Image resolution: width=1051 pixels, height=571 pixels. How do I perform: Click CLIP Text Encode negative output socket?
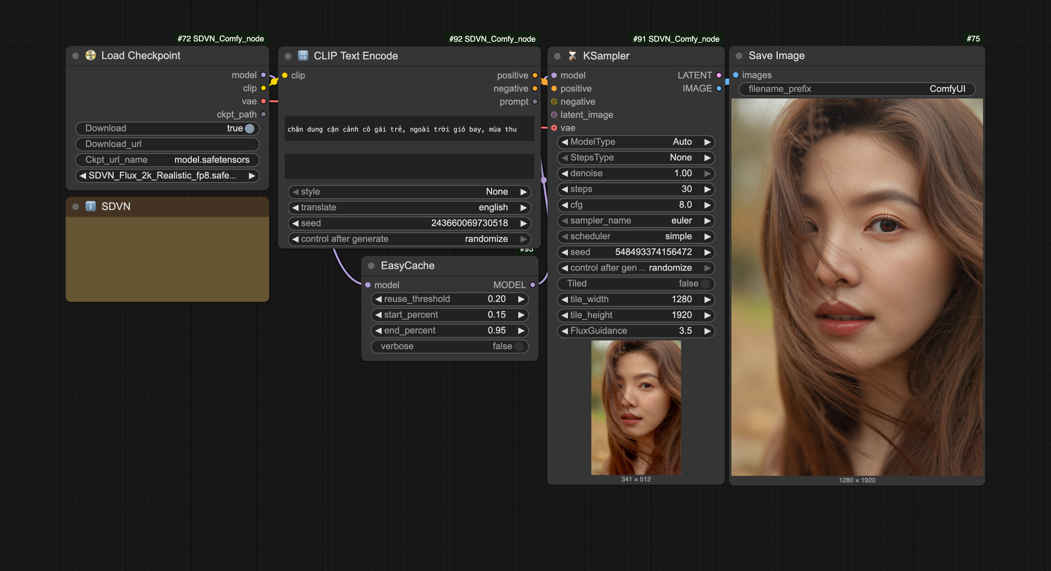tap(535, 89)
